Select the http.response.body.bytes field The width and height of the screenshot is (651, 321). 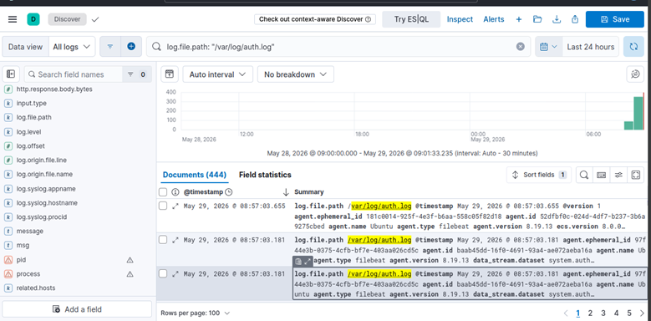pyautogui.click(x=54, y=89)
